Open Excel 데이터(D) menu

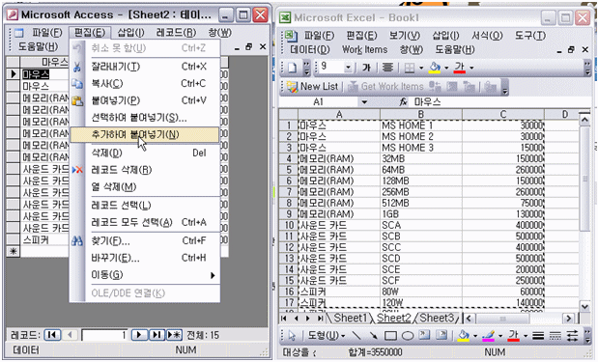tap(310, 49)
